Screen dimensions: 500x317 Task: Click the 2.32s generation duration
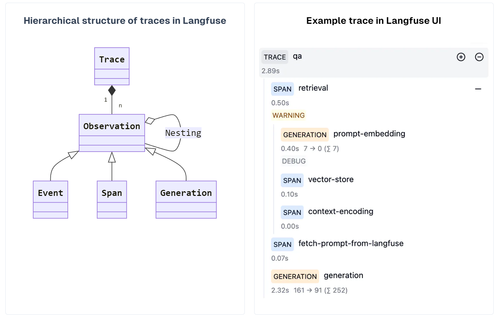click(x=280, y=290)
